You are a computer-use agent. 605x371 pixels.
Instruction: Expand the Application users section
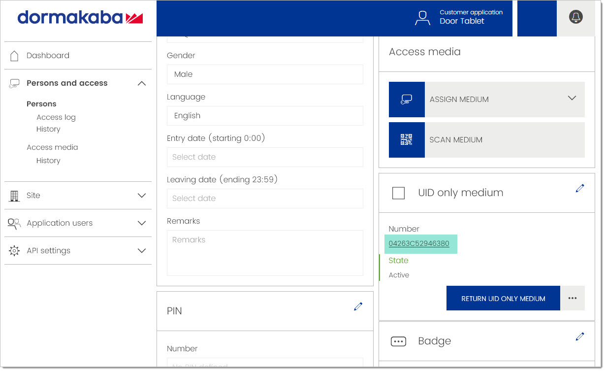tap(141, 223)
